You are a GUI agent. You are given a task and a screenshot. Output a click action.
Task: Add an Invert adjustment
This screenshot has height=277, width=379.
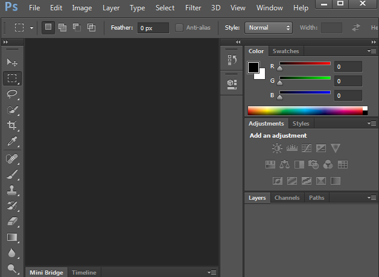pyautogui.click(x=278, y=181)
